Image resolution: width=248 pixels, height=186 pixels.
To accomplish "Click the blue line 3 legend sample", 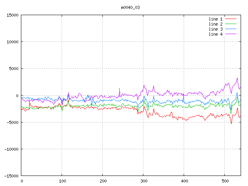I will tap(231, 29).
